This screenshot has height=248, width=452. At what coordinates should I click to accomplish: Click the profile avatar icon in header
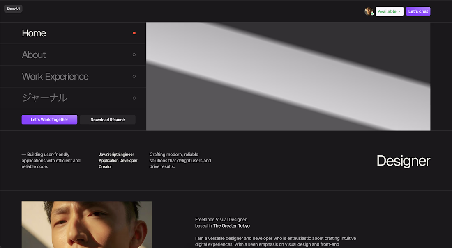pos(369,11)
